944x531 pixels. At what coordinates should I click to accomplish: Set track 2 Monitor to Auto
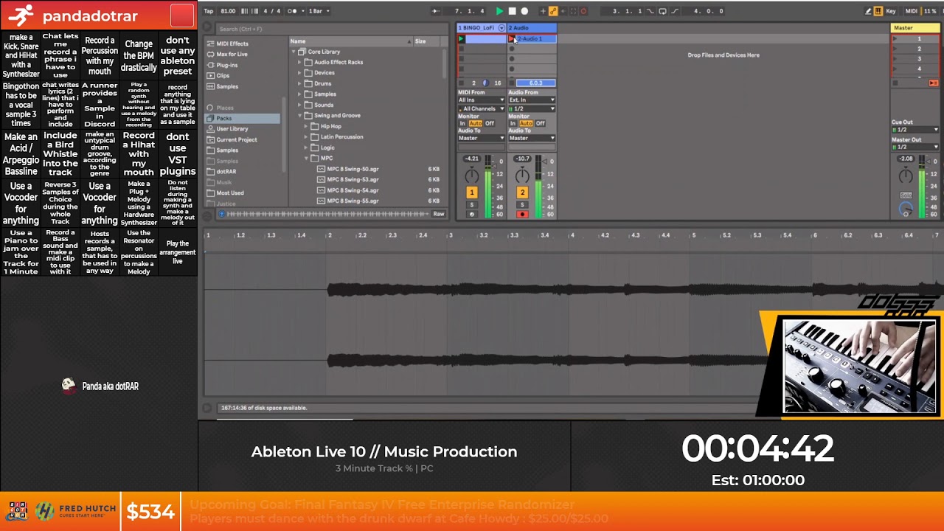[526, 124]
